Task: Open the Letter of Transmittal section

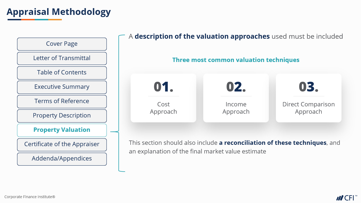Action: point(62,58)
